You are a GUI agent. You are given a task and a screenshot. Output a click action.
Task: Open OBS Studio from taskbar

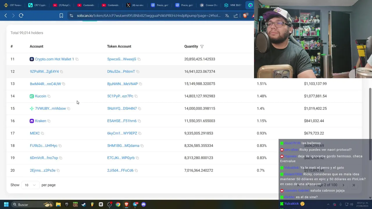coord(109,204)
